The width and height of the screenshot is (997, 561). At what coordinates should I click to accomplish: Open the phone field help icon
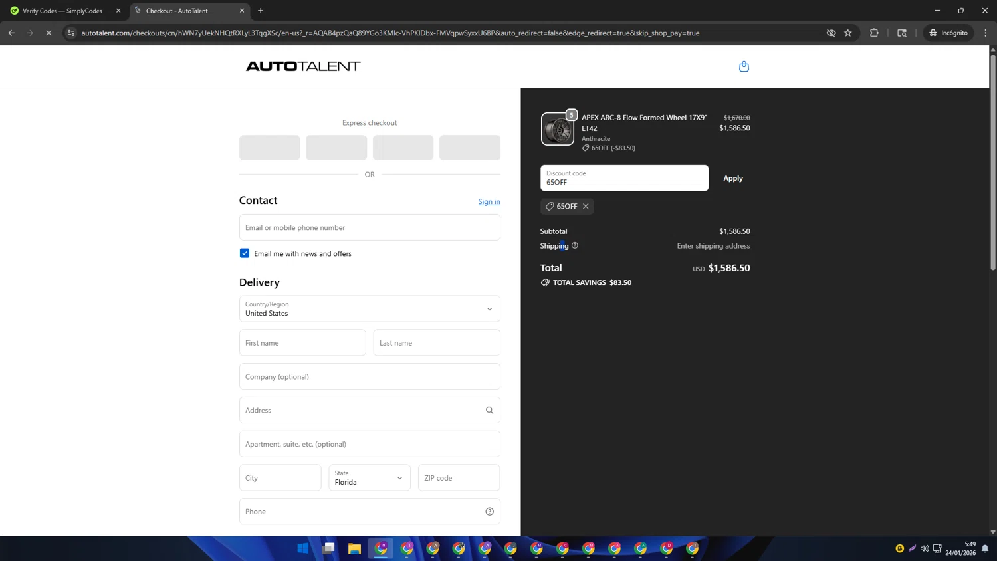click(489, 511)
